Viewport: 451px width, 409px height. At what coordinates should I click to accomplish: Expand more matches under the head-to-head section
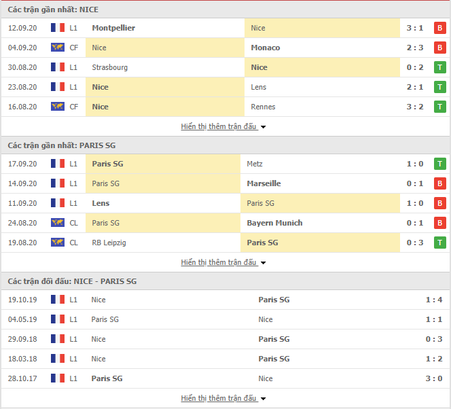(x=223, y=398)
